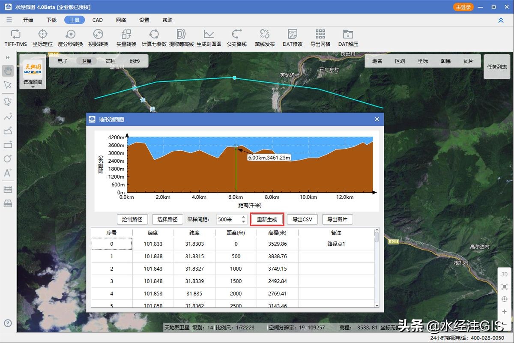This screenshot has width=514, height=343.
Task: Increase the 采样间距 sampling interval stepper
Action: (244, 217)
